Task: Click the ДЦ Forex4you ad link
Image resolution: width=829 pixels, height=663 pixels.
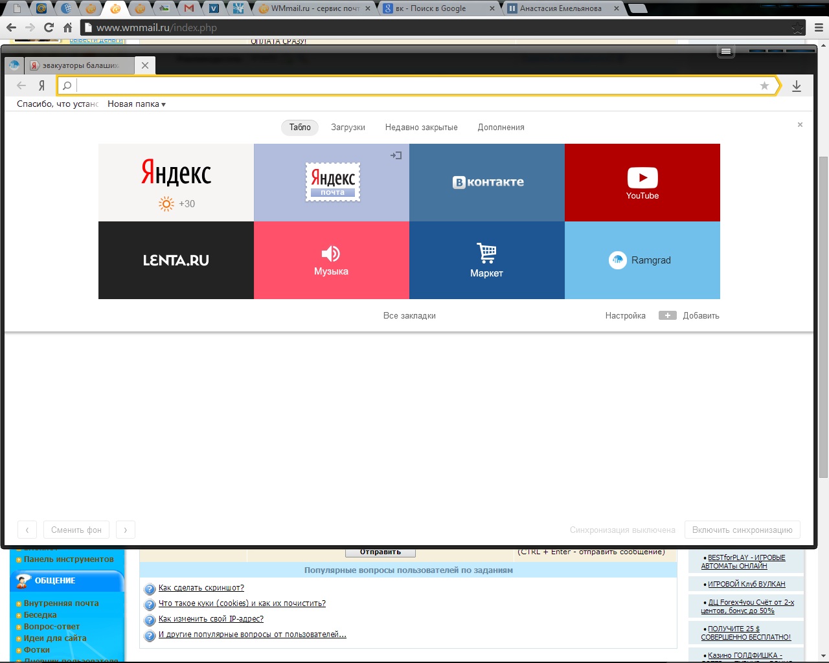Action: tap(747, 607)
